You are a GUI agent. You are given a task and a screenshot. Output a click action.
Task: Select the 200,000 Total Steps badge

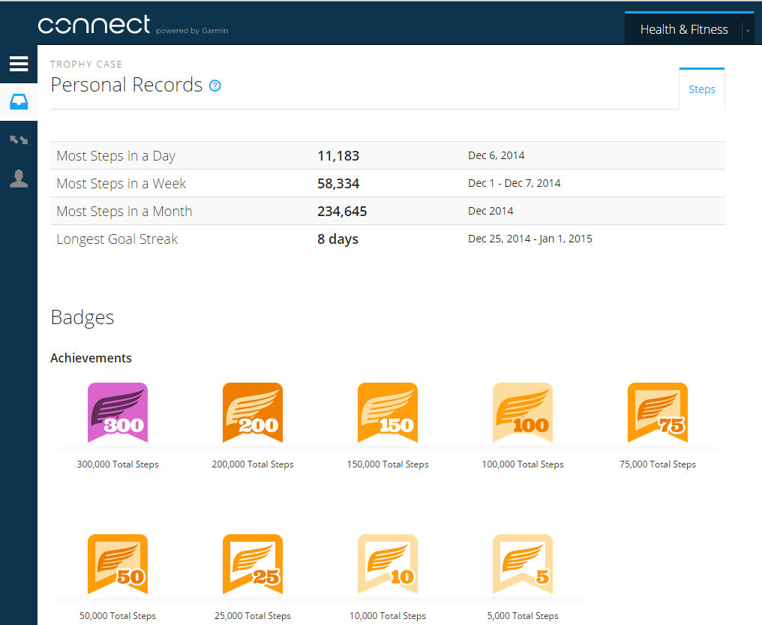[253, 413]
